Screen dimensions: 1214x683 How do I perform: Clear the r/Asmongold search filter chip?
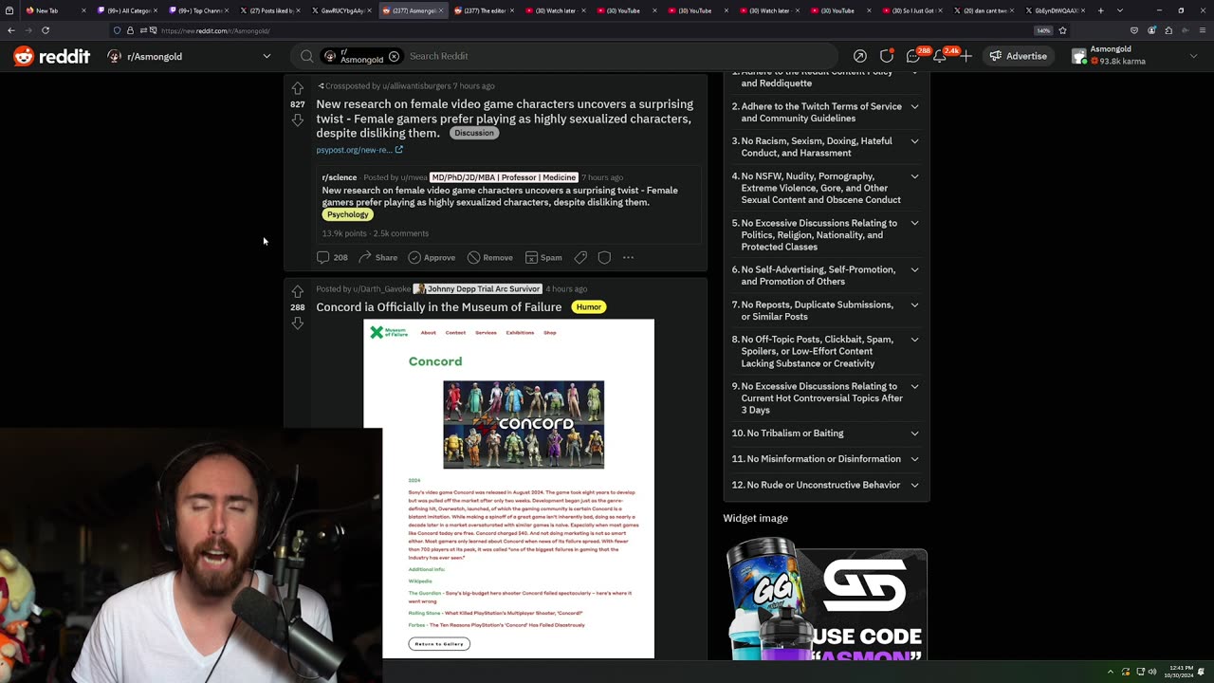pyautogui.click(x=394, y=56)
